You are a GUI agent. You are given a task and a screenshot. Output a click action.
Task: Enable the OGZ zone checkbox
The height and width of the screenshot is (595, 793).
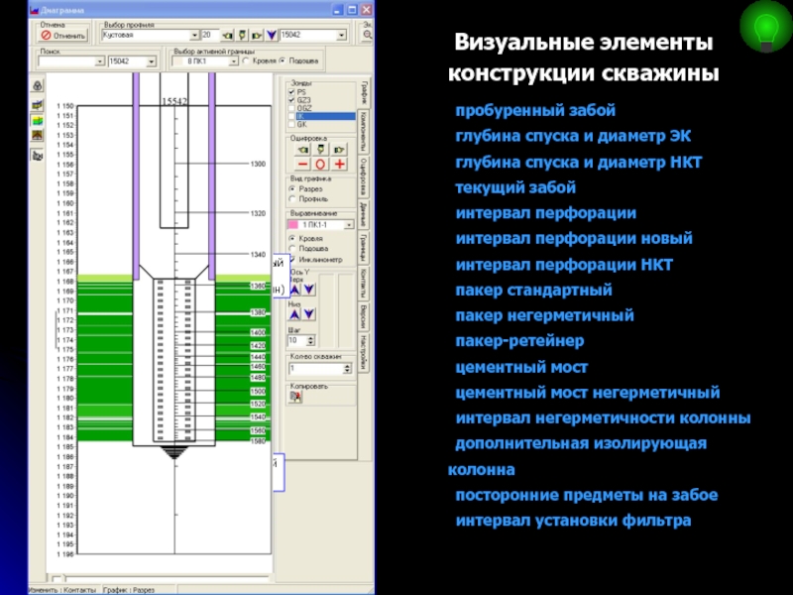pos(291,107)
